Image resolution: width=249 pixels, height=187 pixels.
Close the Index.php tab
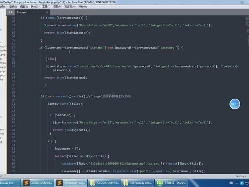(47, 12)
